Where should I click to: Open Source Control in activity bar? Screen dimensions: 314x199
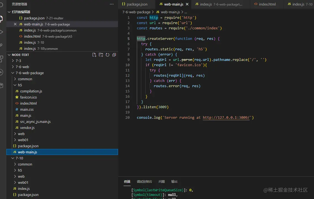pos(1,45)
